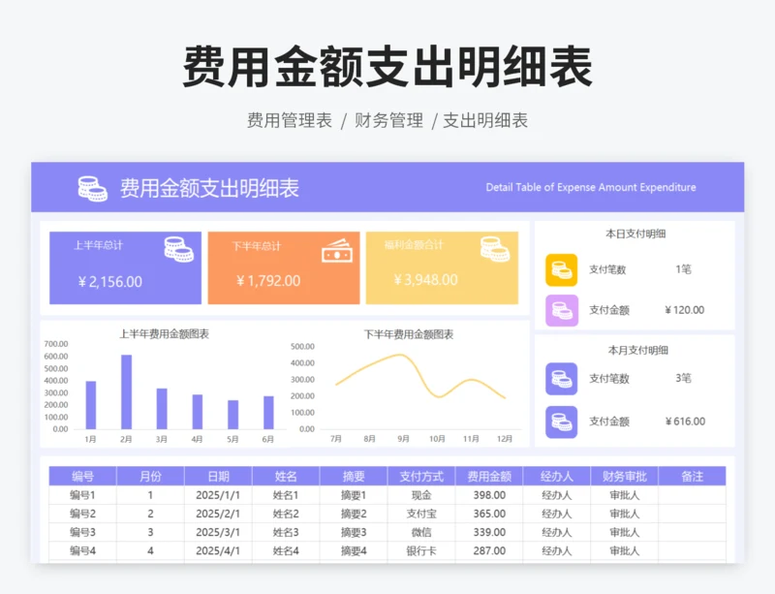Image resolution: width=775 pixels, height=594 pixels.
Task: Click the ¥1,792.00 second-half total value
Action: coord(268,281)
